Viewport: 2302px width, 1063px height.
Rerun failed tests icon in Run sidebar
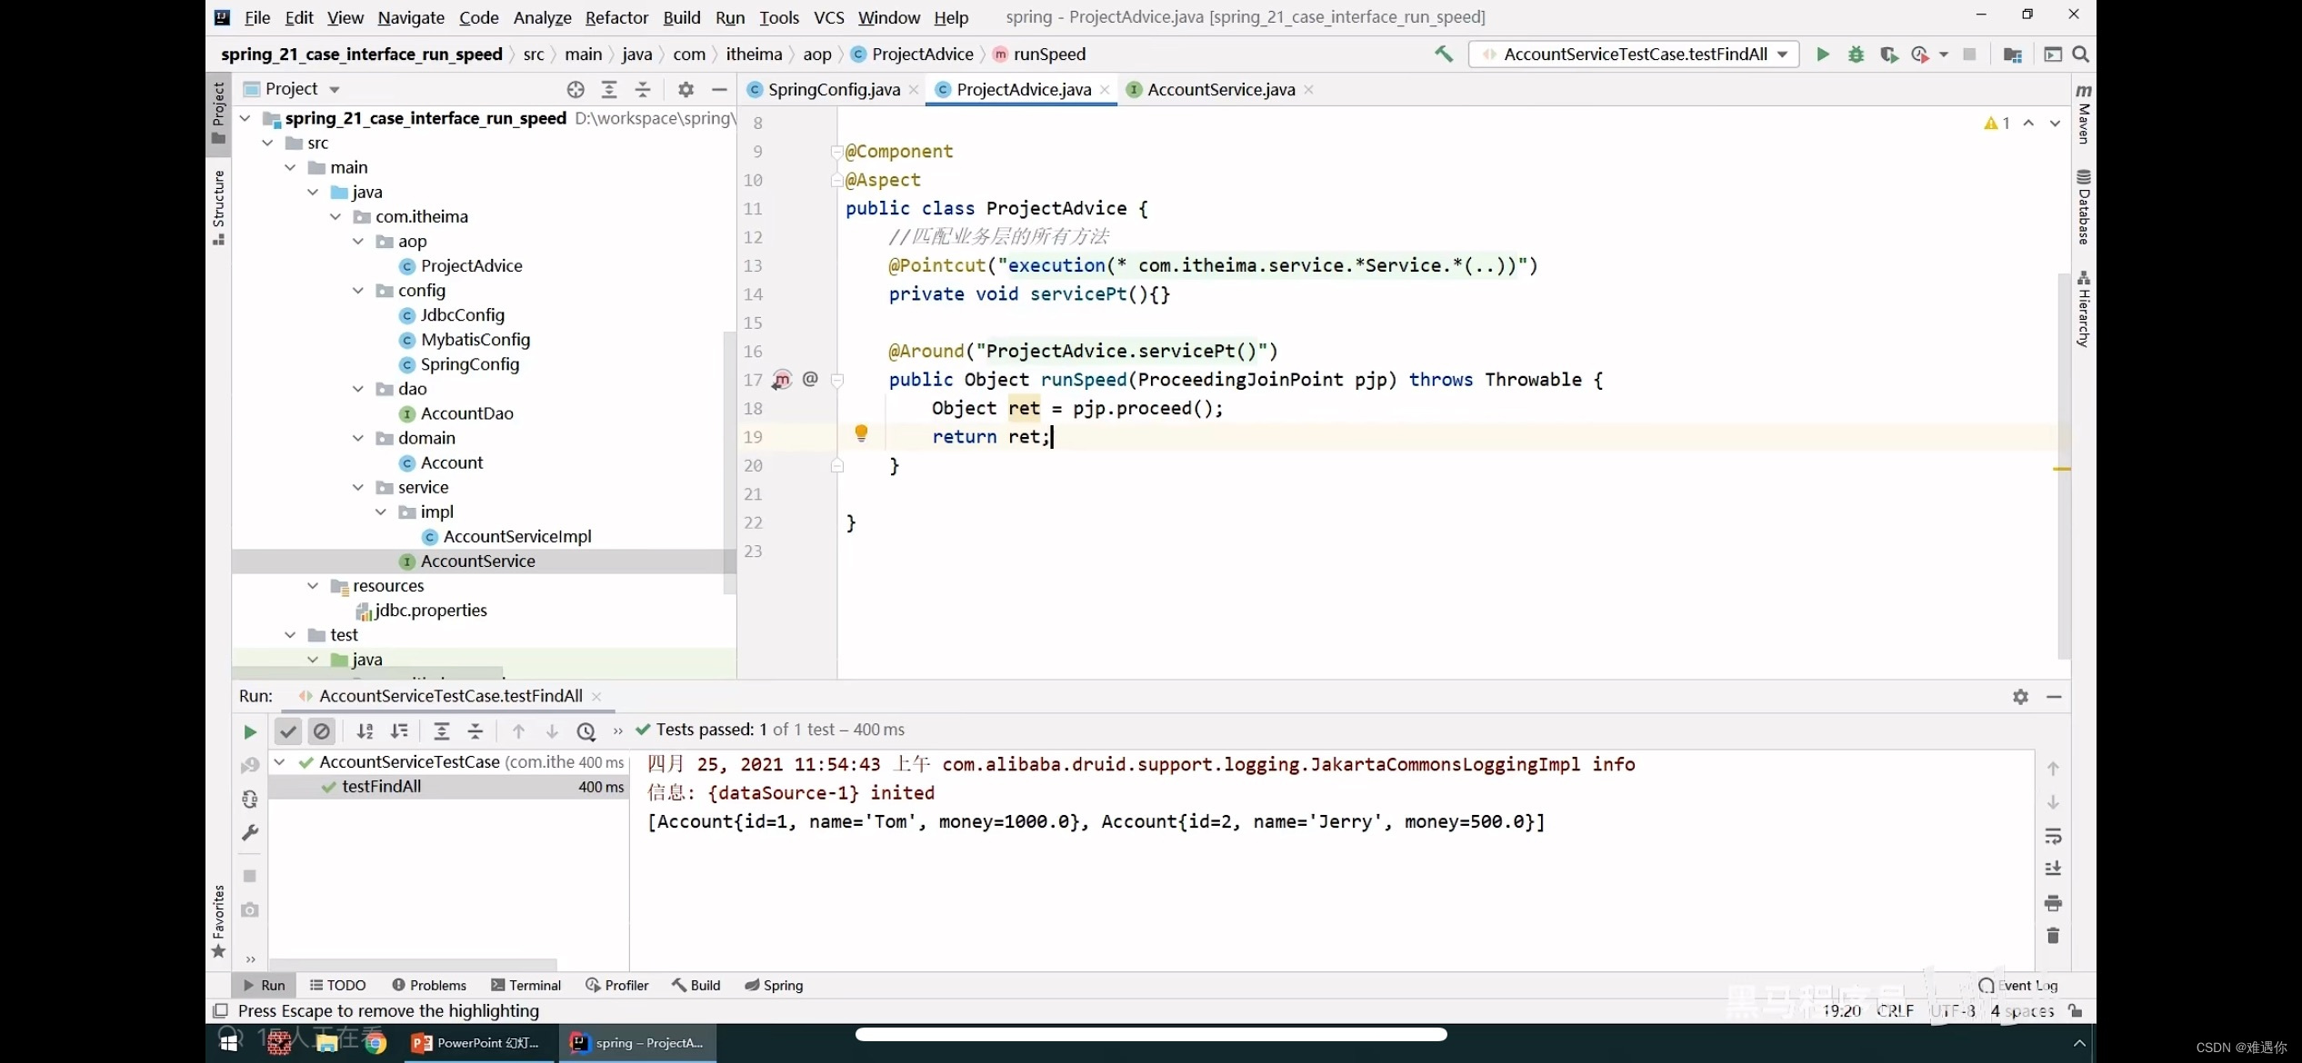pyautogui.click(x=250, y=766)
